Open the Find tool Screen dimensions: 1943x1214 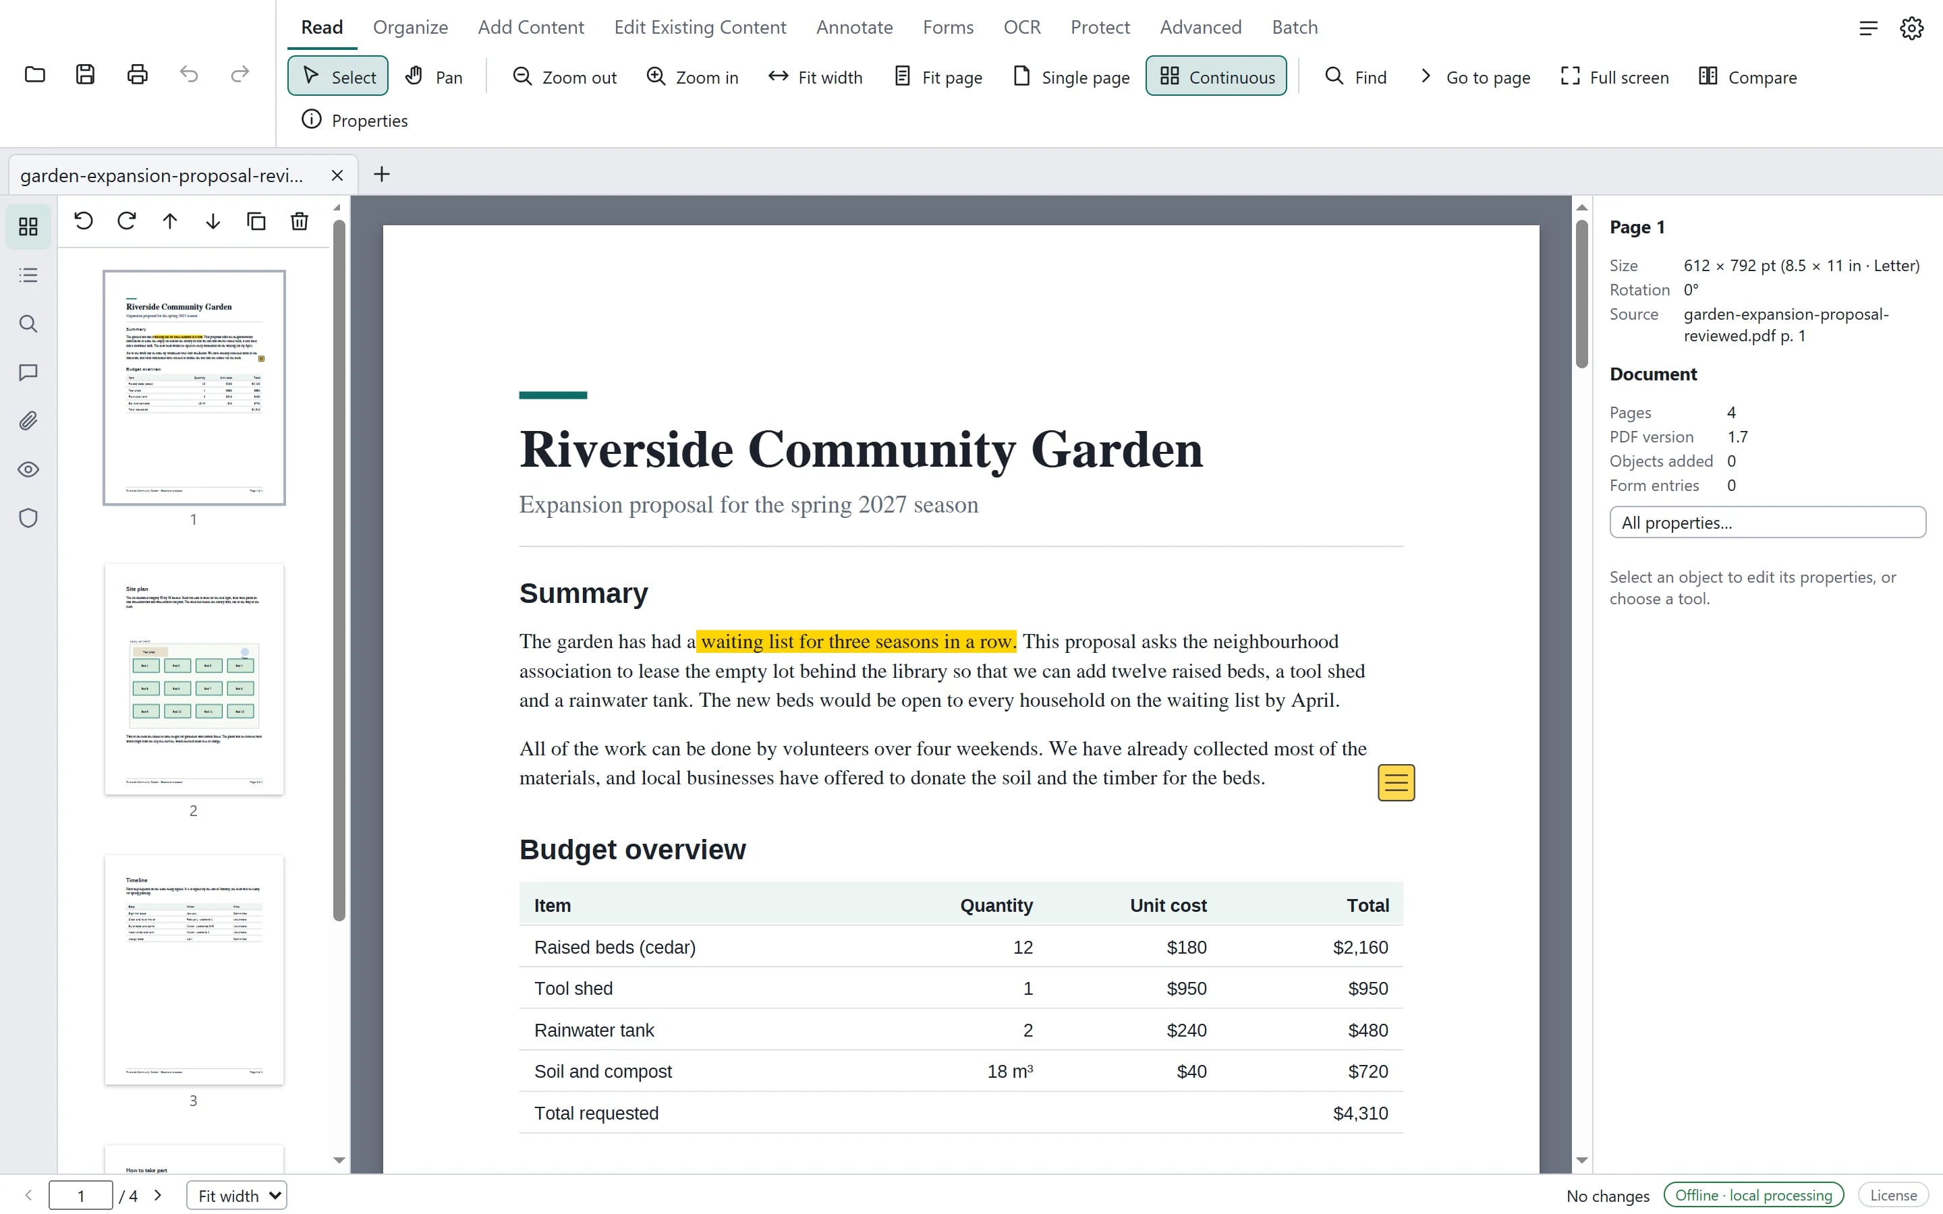click(1355, 76)
